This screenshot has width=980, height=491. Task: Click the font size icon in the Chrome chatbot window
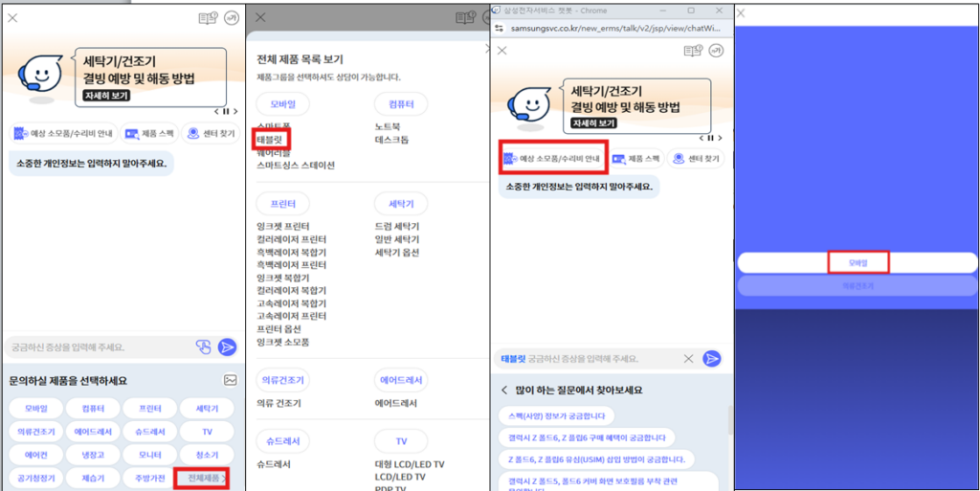click(x=718, y=51)
